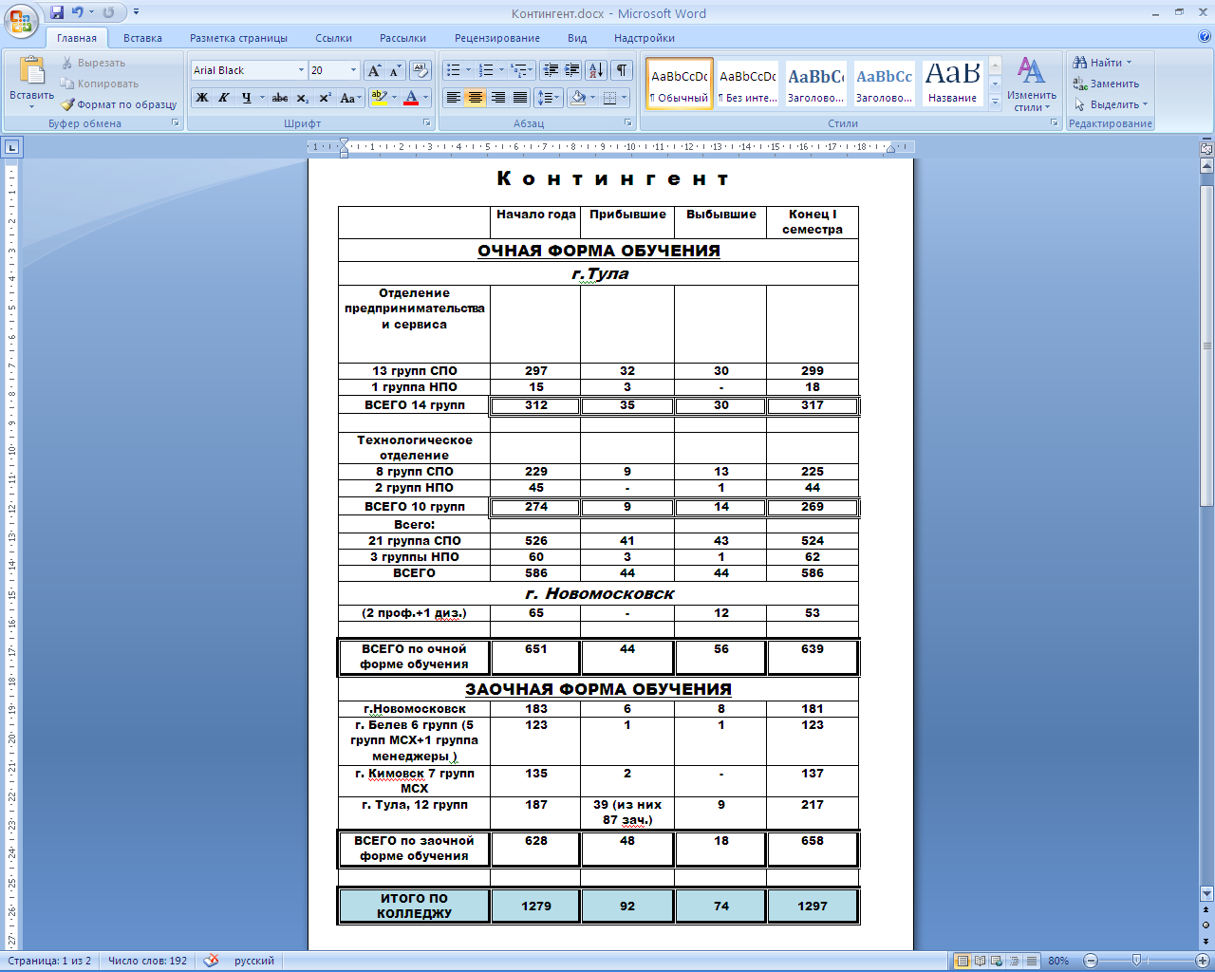Screen dimensions: 1215x972
Task: Switch to Вставка tab
Action: (x=142, y=38)
